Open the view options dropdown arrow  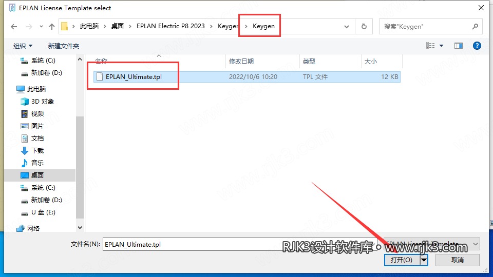442,46
